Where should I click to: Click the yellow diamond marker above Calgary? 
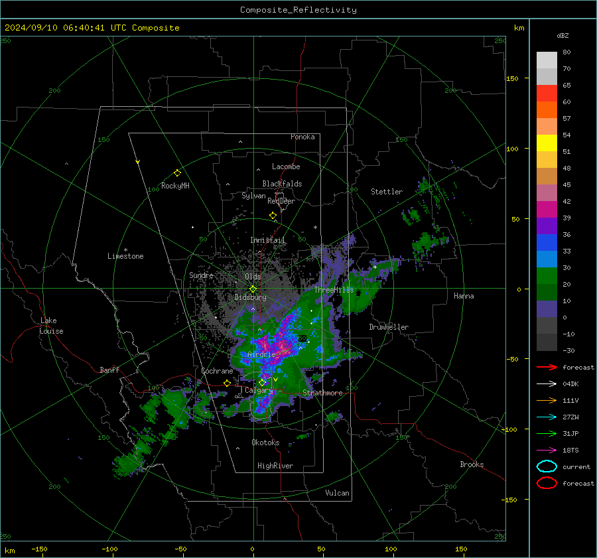tap(262, 382)
